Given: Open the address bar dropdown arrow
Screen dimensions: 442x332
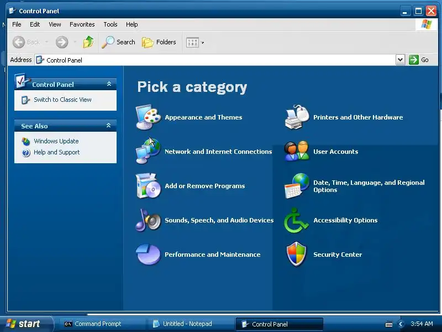Looking at the screenshot, I should [x=400, y=60].
